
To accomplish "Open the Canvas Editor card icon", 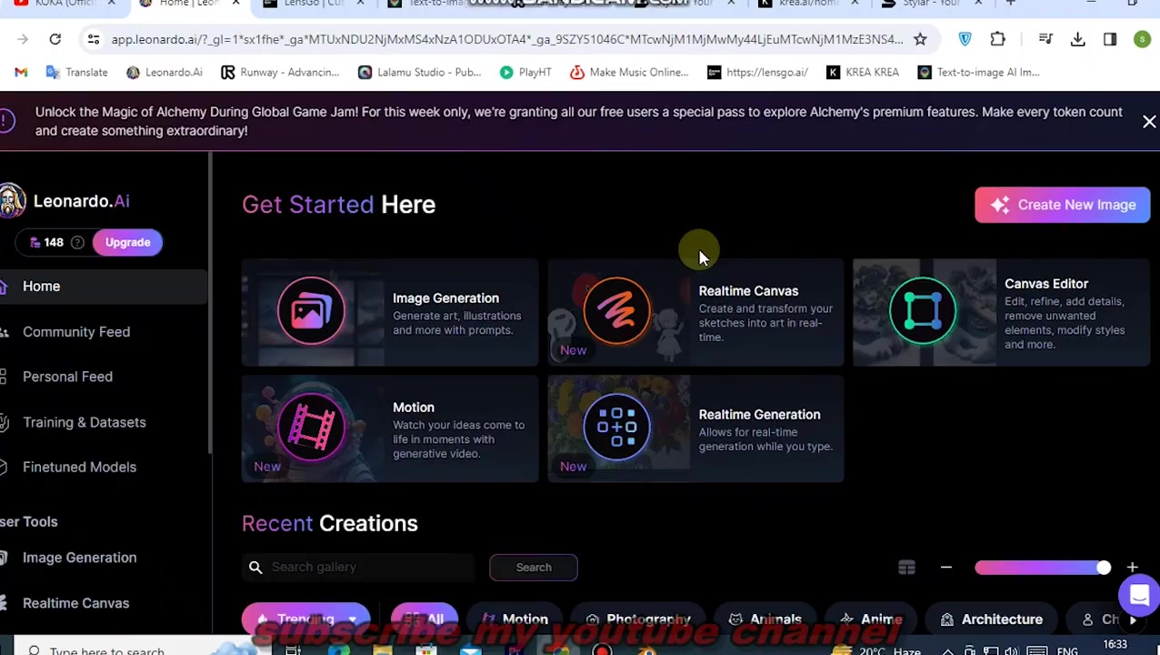I will click(x=923, y=311).
